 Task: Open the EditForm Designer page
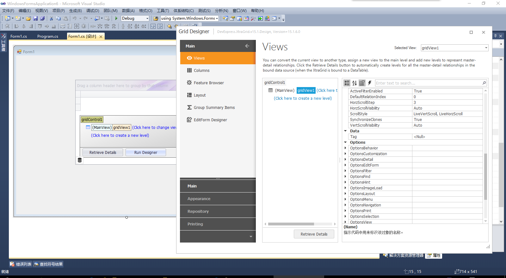pyautogui.click(x=218, y=120)
